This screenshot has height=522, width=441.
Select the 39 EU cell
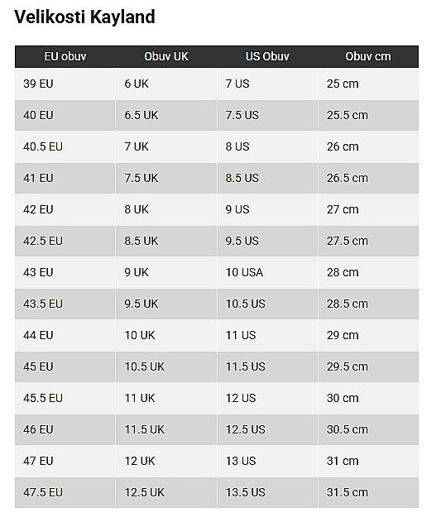65,84
